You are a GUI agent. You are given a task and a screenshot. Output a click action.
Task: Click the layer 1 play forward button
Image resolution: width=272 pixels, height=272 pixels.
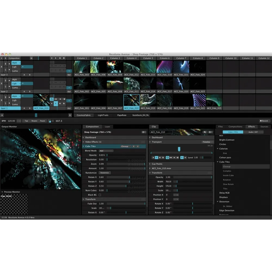(x=56, y=103)
